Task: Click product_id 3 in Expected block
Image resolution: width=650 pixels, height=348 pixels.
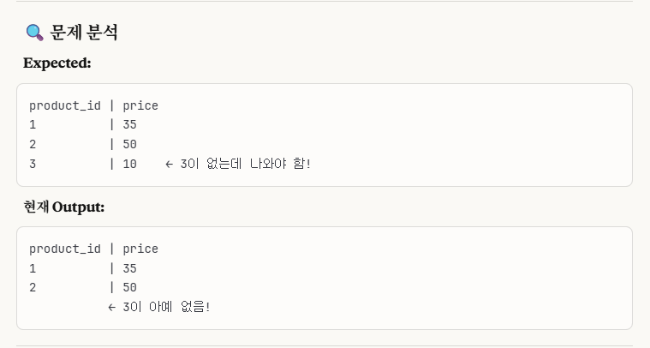Action: pos(33,164)
